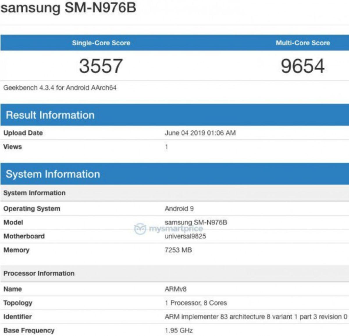349x336 pixels.
Task: Click the Upload Date row label
Action: [x=23, y=133]
